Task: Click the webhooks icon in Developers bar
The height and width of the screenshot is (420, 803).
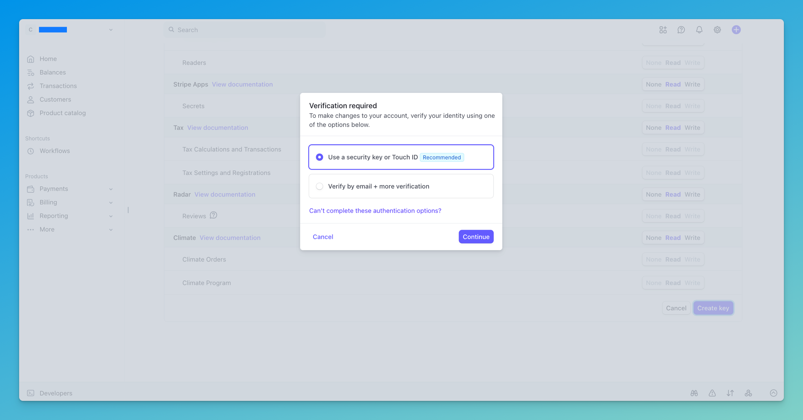Action: (x=748, y=393)
